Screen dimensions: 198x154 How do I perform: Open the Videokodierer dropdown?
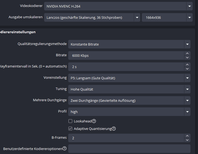coord(189,6)
